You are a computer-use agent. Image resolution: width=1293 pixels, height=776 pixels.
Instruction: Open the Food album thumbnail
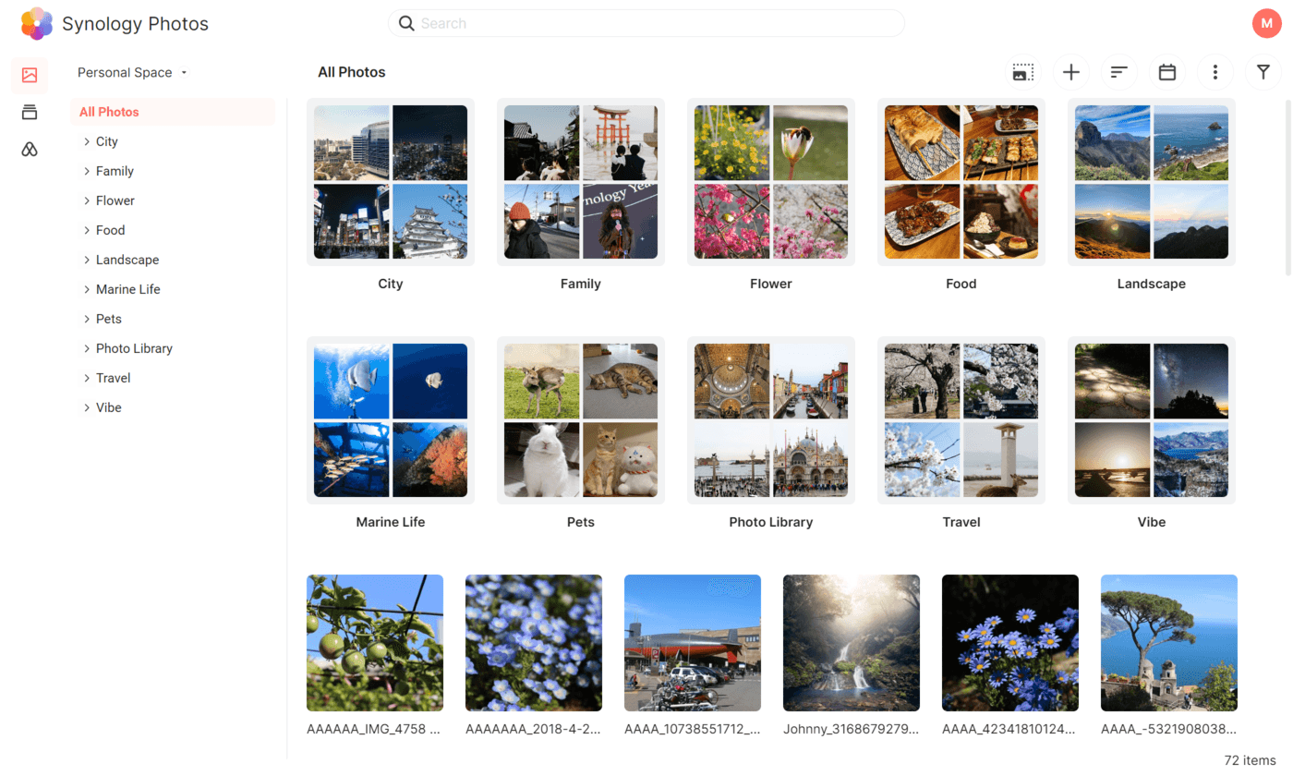(961, 182)
